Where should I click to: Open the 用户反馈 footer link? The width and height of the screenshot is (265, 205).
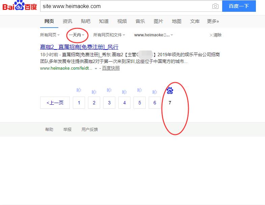pyautogui.click(x=90, y=129)
